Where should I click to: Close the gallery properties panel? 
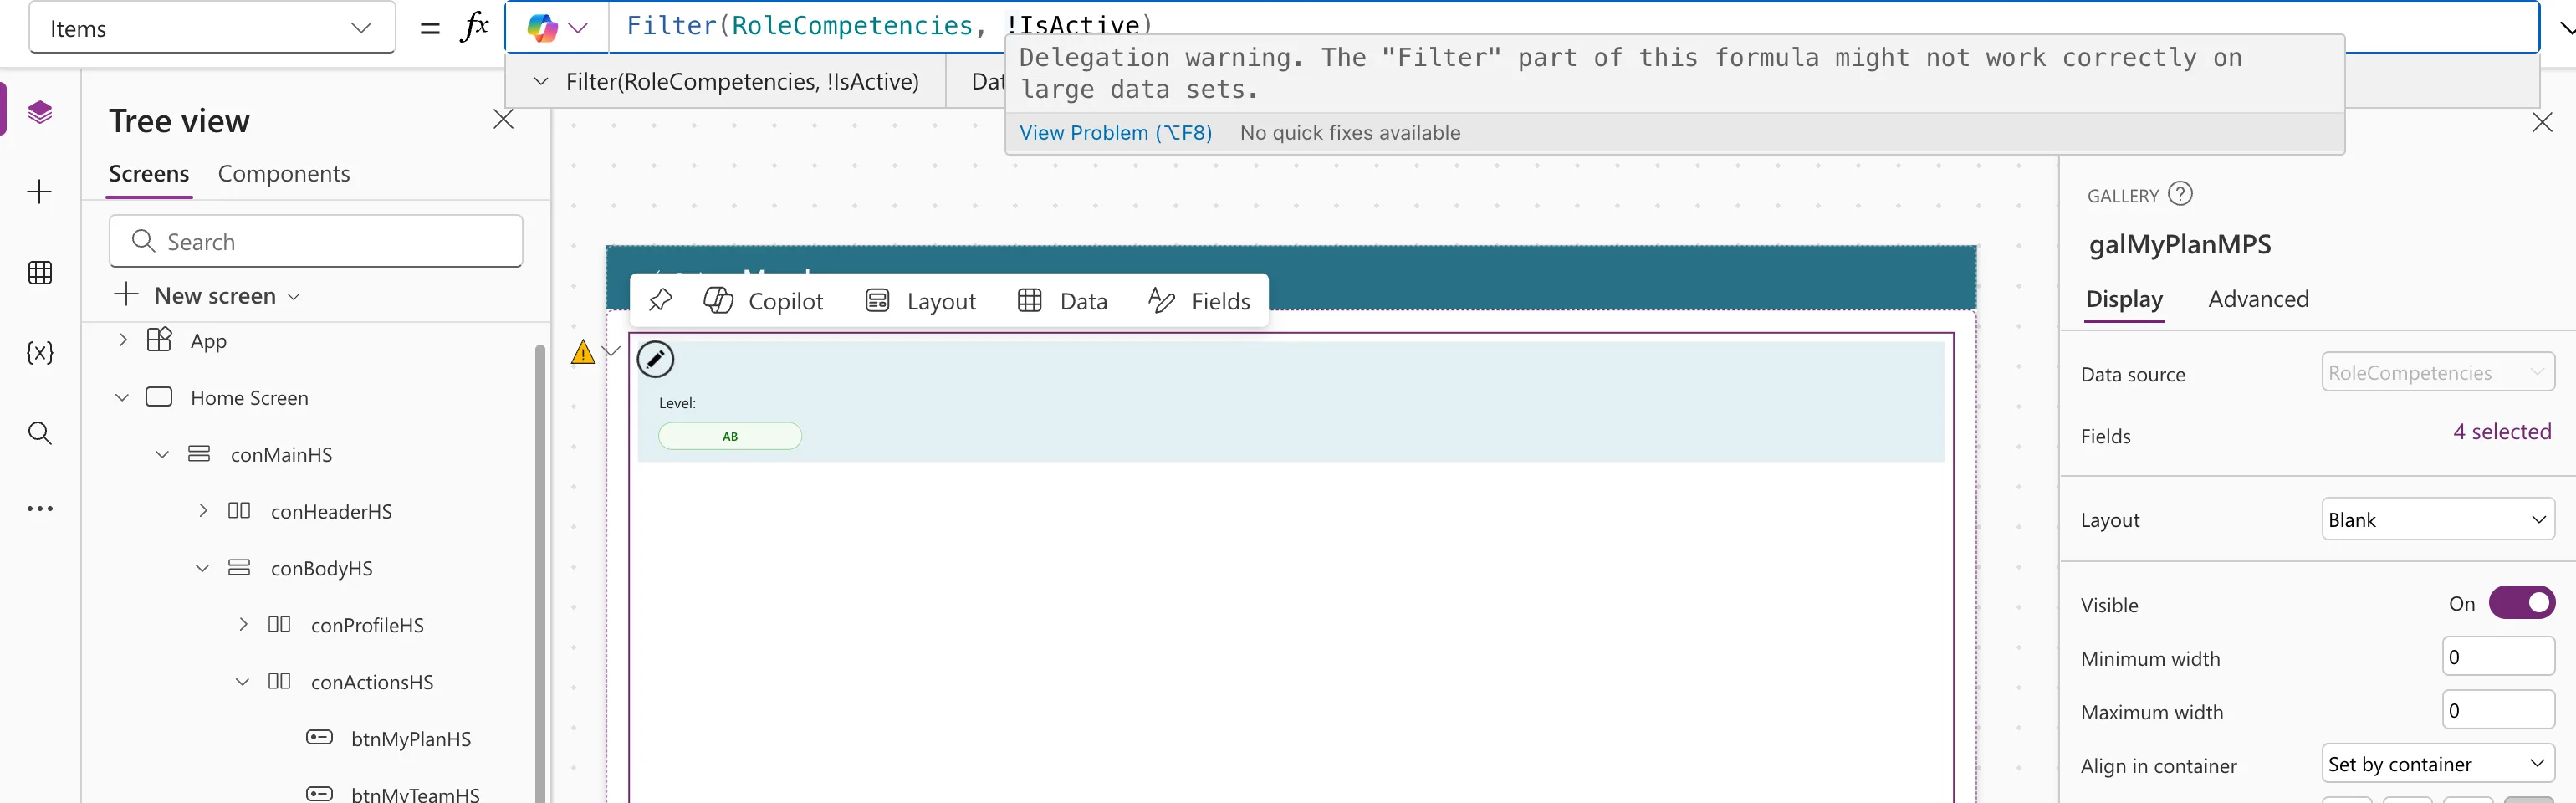2542,122
